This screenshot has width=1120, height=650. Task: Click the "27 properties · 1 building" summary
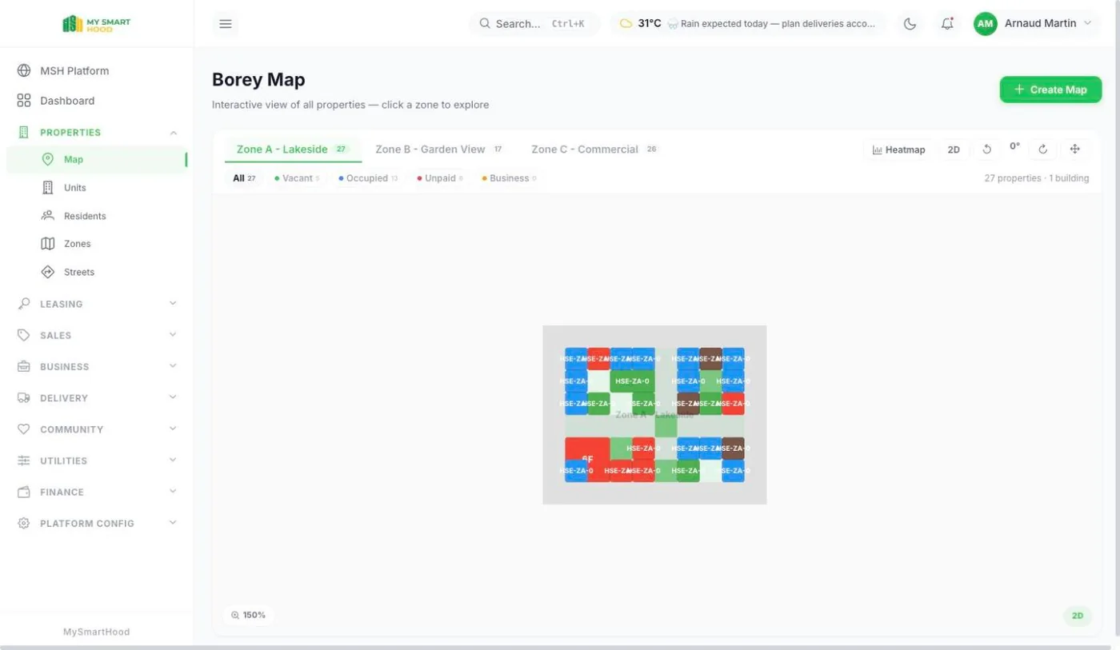[x=1036, y=178]
